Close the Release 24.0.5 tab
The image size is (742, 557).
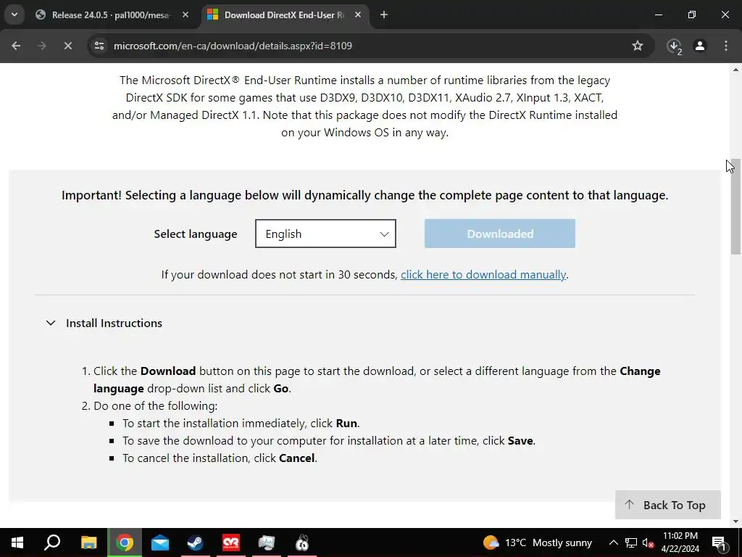[185, 15]
